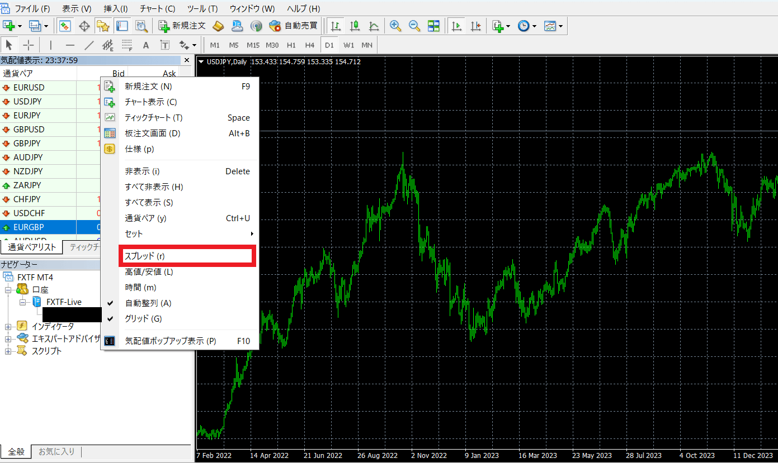Click the zoom in magnifier icon

point(395,26)
